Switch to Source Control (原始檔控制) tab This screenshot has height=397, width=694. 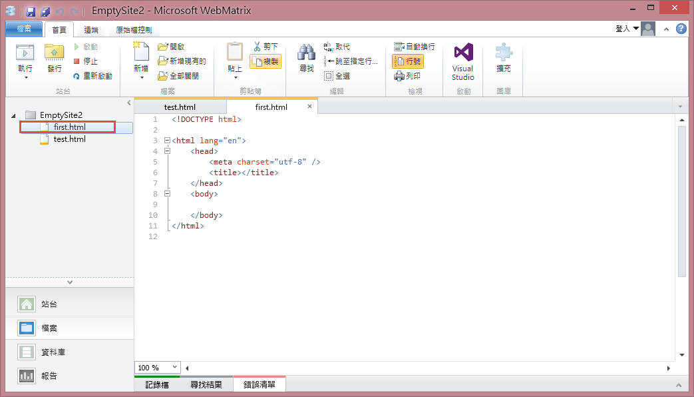pos(134,30)
